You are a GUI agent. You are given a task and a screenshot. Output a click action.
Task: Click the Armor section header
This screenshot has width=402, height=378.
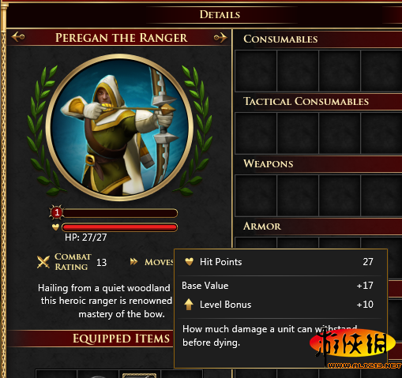click(x=262, y=226)
